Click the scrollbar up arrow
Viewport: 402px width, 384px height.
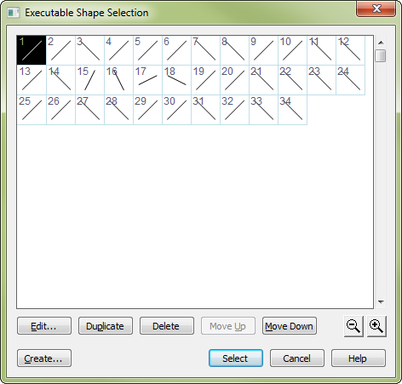381,43
